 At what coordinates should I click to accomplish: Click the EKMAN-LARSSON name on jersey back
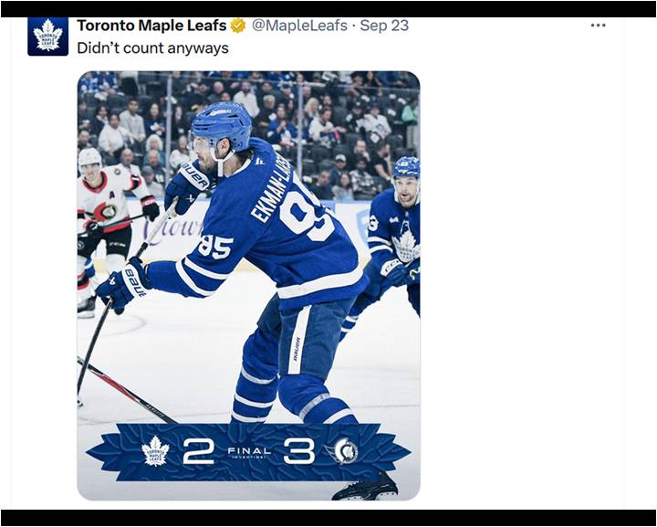coord(268,191)
